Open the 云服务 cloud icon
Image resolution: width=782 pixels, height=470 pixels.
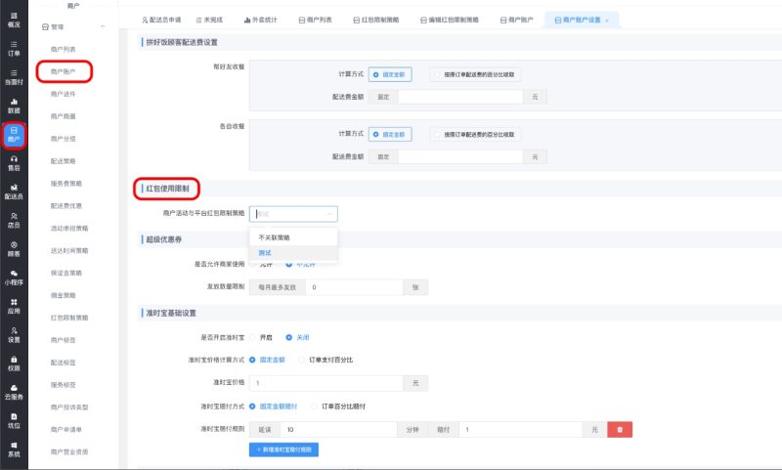pyautogui.click(x=14, y=392)
